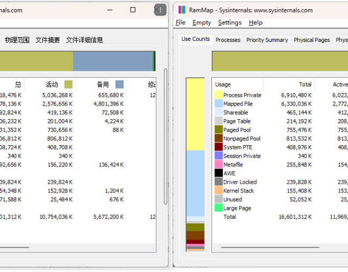Click the yellow Process Private segment in vertical bar
This screenshot has width=348, height=272.
point(195,114)
